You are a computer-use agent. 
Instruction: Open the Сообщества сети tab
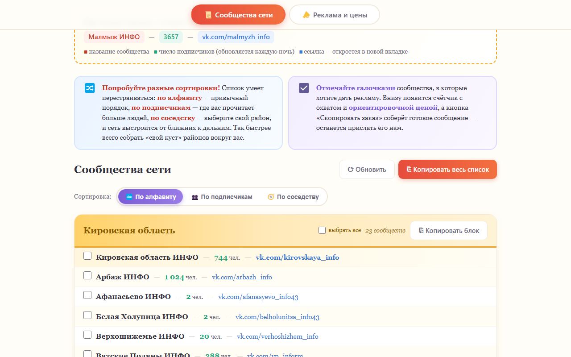238,15
